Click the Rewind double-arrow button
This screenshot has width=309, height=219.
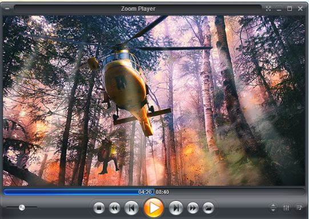tap(114, 208)
